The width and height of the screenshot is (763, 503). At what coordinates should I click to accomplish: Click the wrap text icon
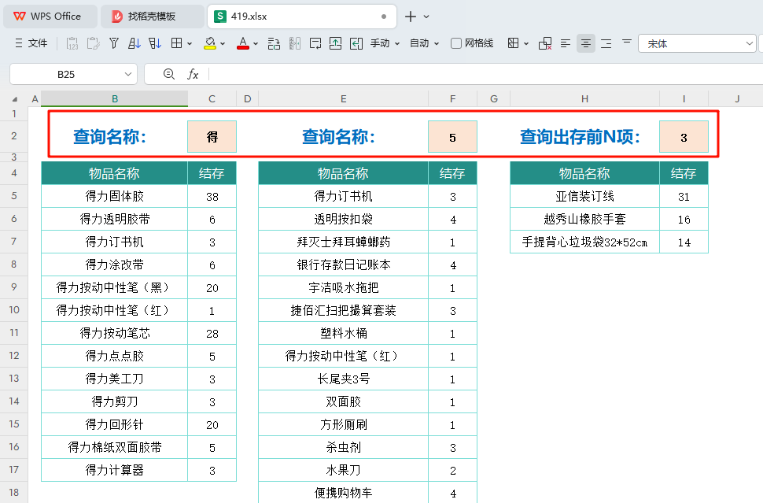coord(315,43)
